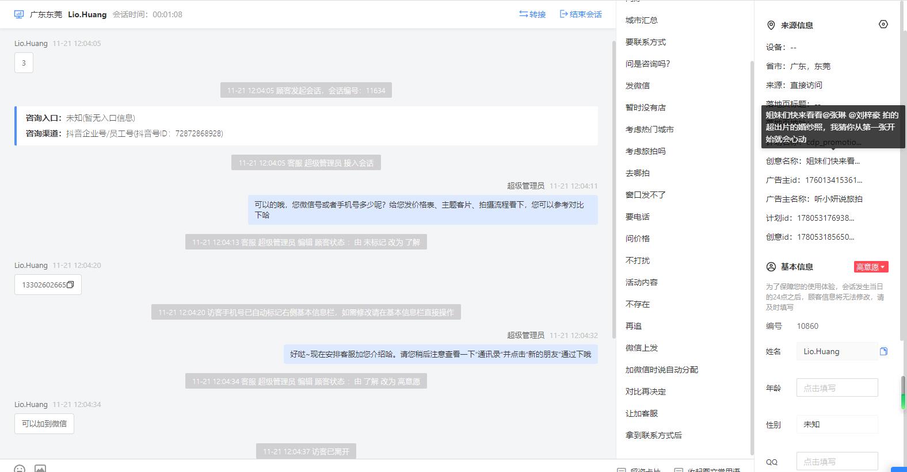Select quick reply 让加客服
Screen dimensions: 907x472
(x=642, y=413)
